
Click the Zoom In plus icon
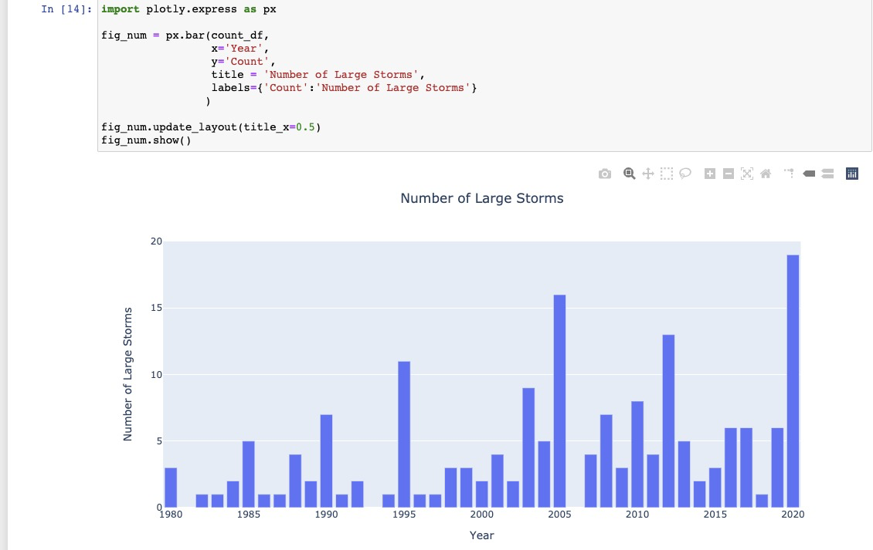pos(710,174)
